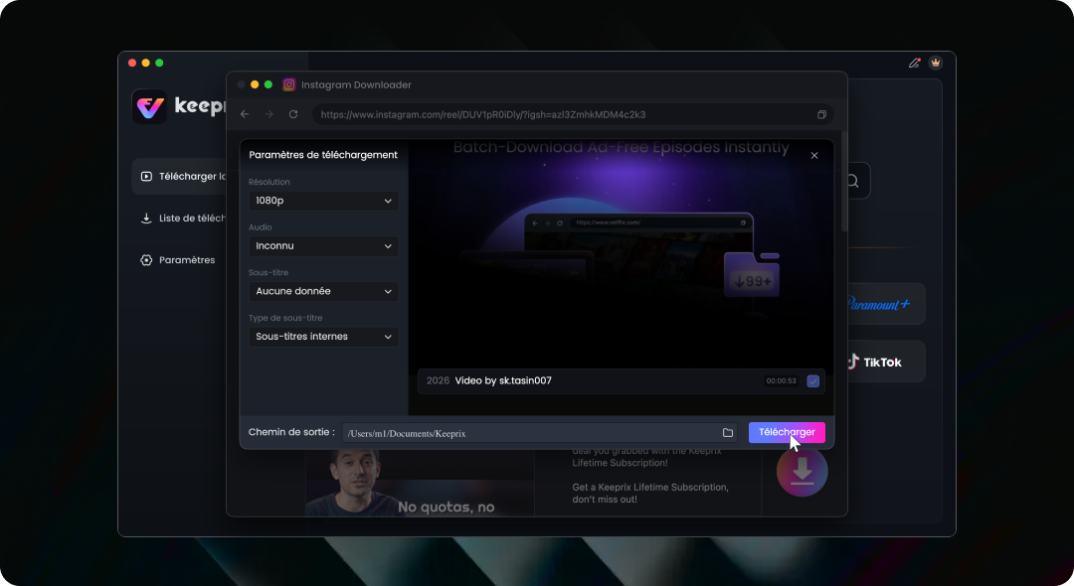
Task: Click the browser forward arrow icon
Action: (x=269, y=114)
